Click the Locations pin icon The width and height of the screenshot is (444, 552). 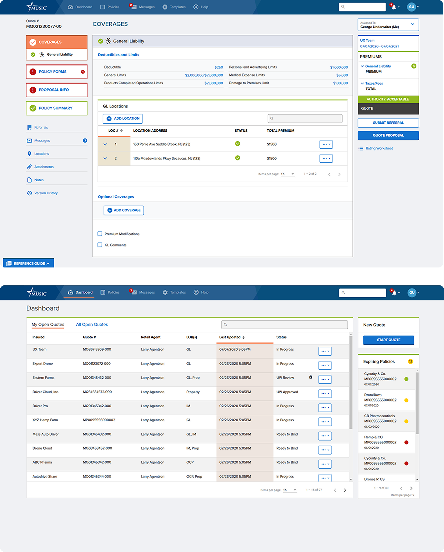point(29,154)
